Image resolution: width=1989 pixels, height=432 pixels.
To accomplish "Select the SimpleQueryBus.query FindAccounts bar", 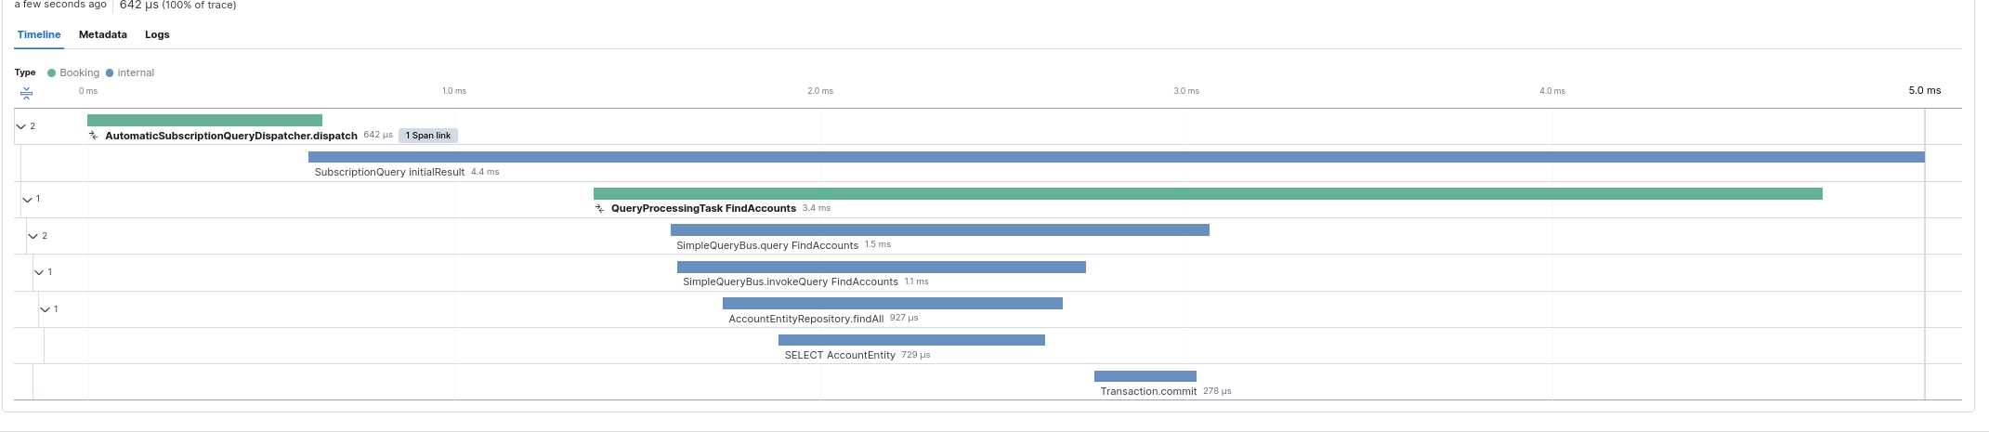I will pyautogui.click(x=940, y=229).
